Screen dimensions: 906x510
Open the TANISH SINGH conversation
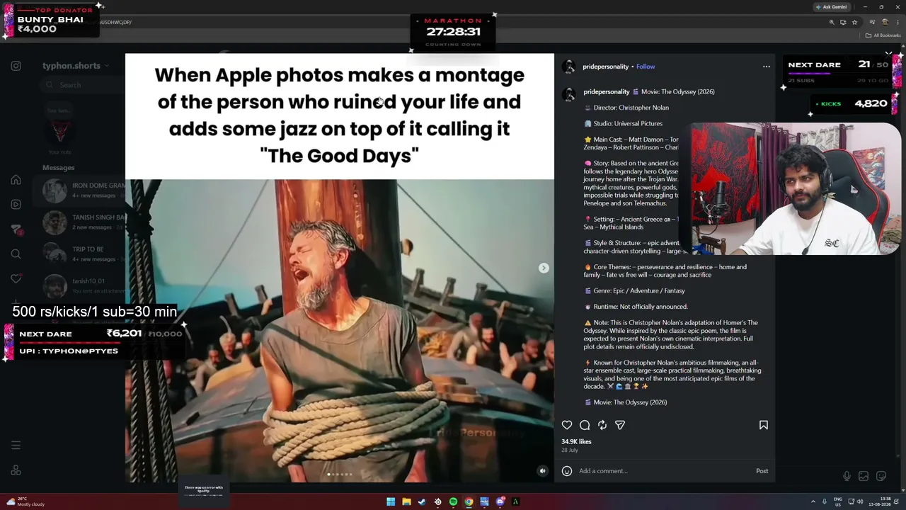[79, 222]
